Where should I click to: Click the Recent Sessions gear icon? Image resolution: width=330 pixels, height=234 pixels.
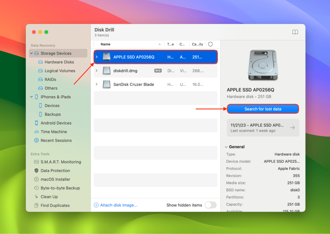click(37, 140)
